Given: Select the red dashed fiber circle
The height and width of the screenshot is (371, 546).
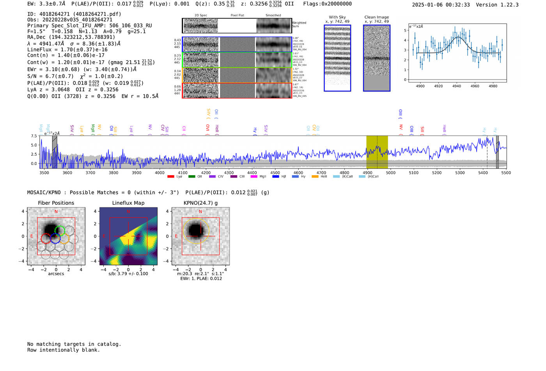Looking at the screenshot, I should (46, 238).
